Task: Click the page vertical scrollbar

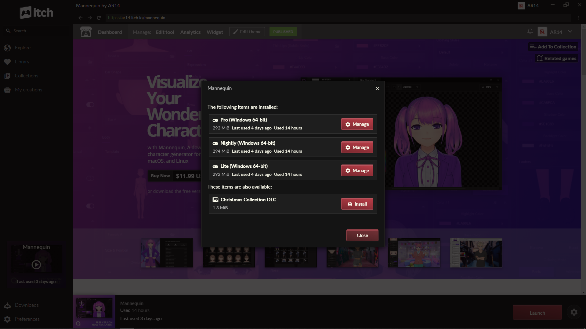Action: (584, 52)
